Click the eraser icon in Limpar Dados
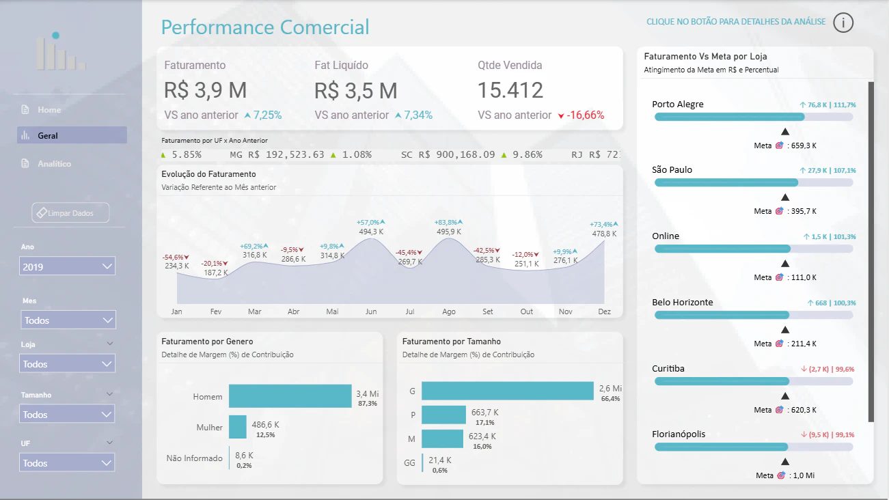Viewport: 889px width, 500px height. (41, 213)
